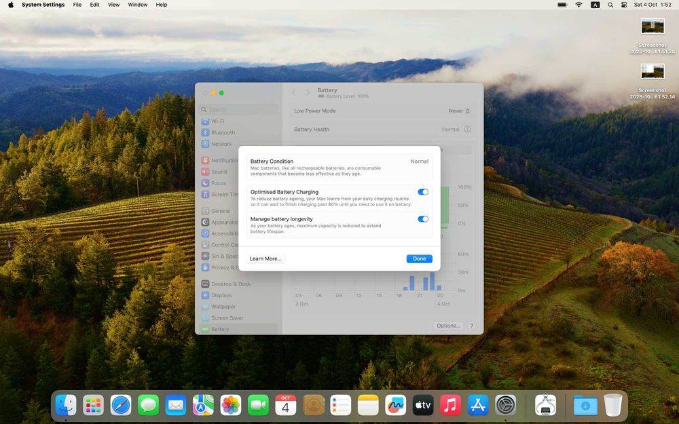
Task: Open Control Centre in Settings sidebar
Action: [219, 245]
